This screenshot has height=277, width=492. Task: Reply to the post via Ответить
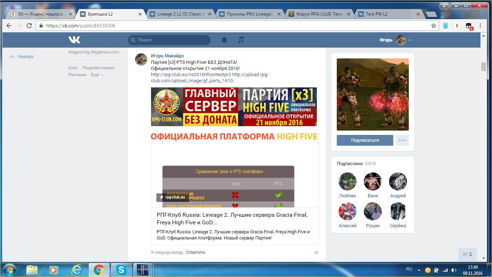click(x=196, y=252)
